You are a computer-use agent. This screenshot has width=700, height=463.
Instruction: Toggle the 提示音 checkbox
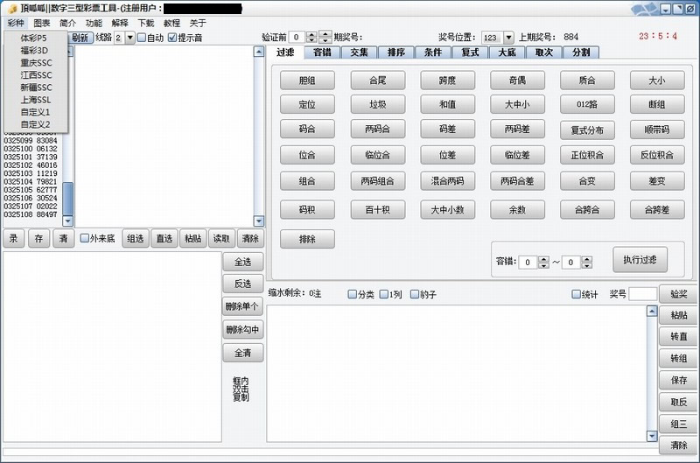(172, 39)
